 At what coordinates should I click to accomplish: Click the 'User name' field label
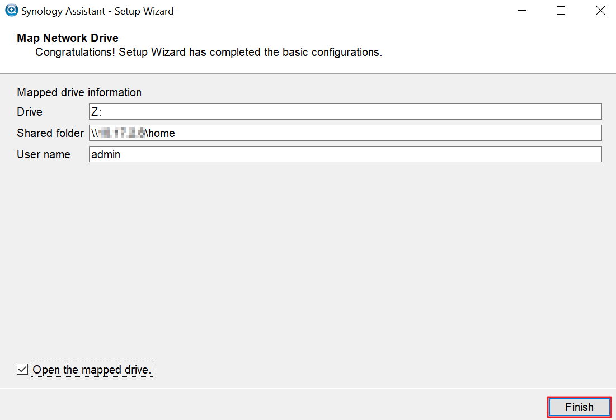click(x=44, y=154)
